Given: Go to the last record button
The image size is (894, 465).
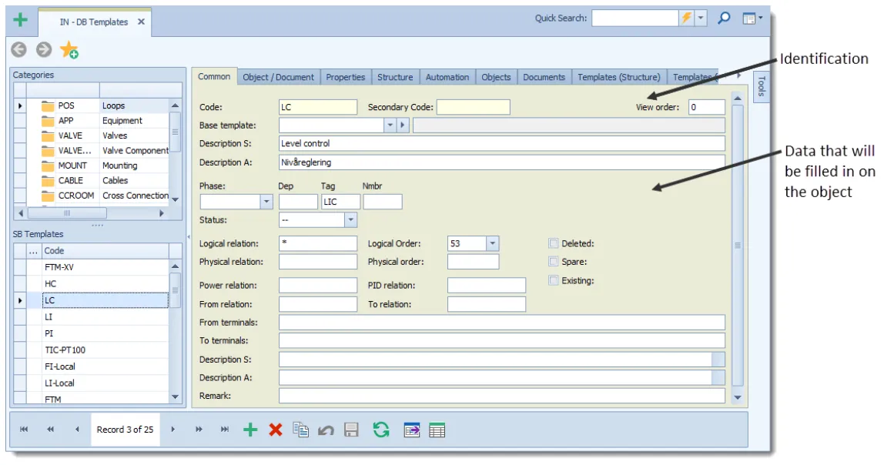Looking at the screenshot, I should (x=225, y=429).
